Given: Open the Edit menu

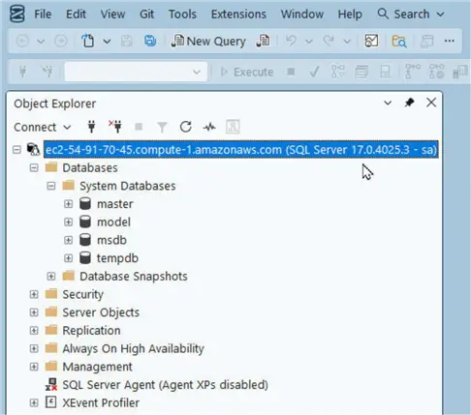Looking at the screenshot, I should [x=76, y=15].
